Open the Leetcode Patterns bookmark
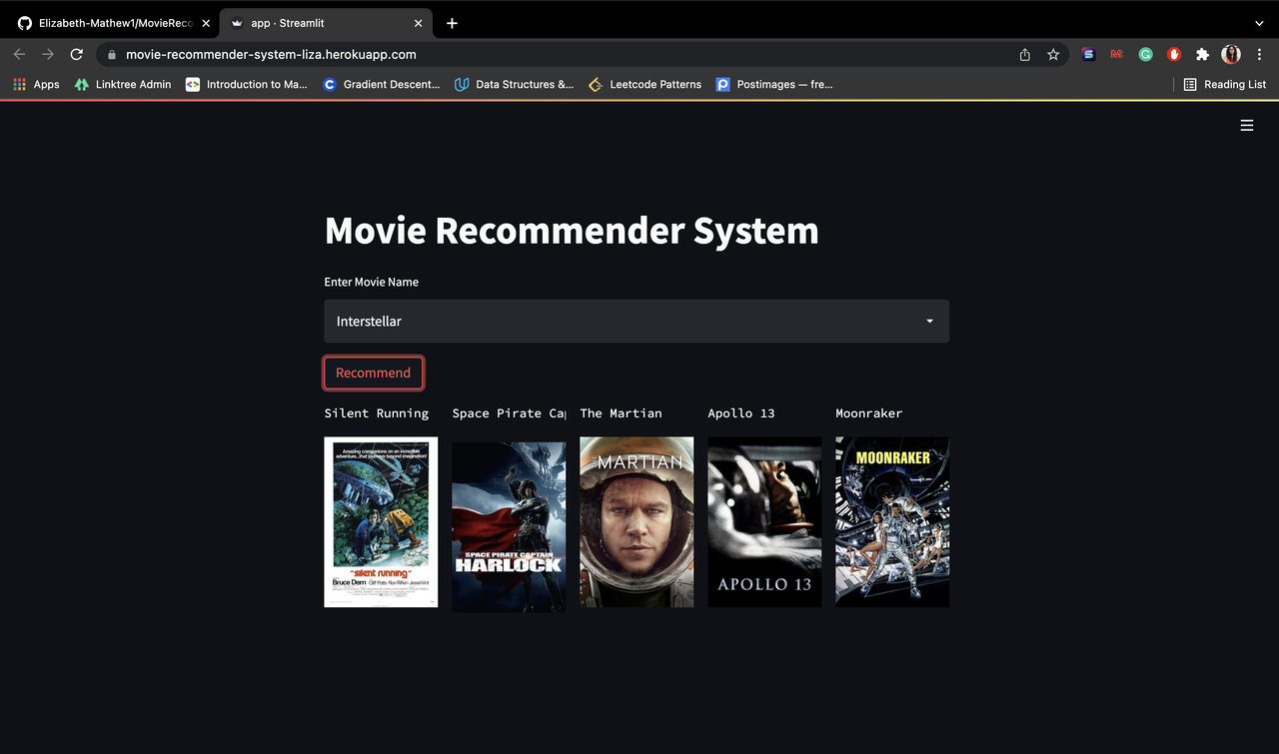Image resolution: width=1279 pixels, height=754 pixels. (645, 84)
